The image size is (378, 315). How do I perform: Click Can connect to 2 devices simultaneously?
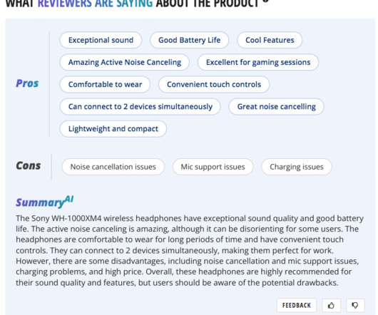pyautogui.click(x=140, y=106)
